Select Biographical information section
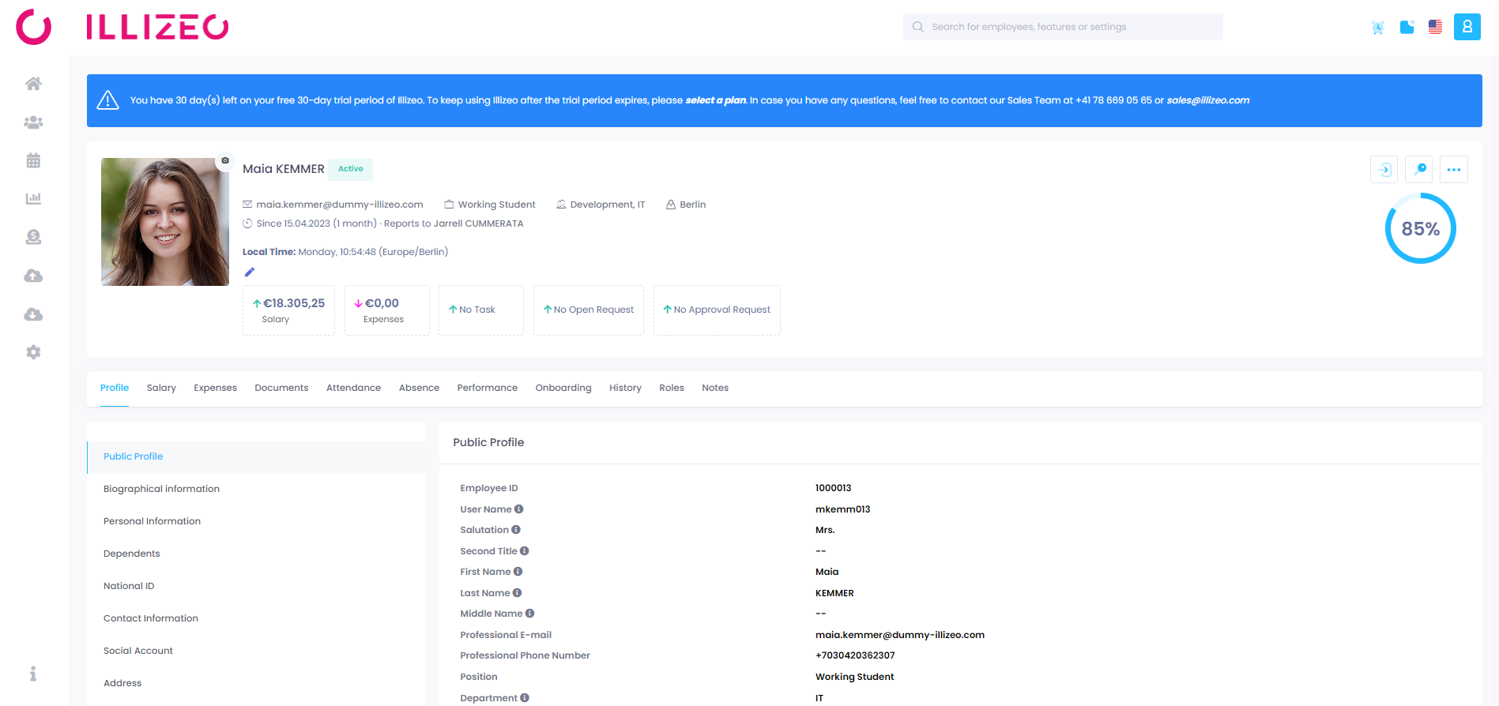This screenshot has width=1499, height=706. tap(256, 489)
